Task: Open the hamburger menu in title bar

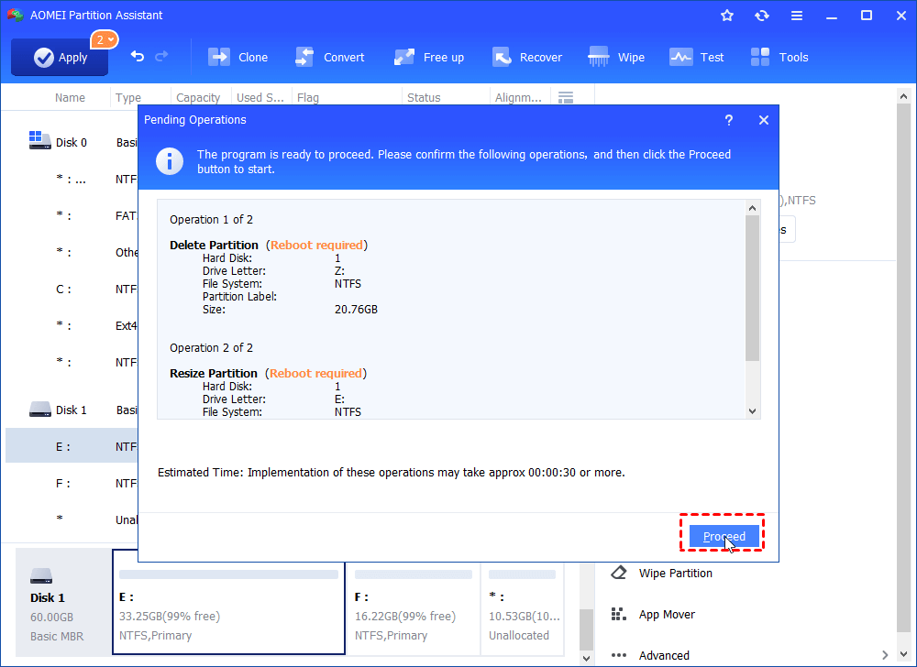Action: pyautogui.click(x=797, y=16)
